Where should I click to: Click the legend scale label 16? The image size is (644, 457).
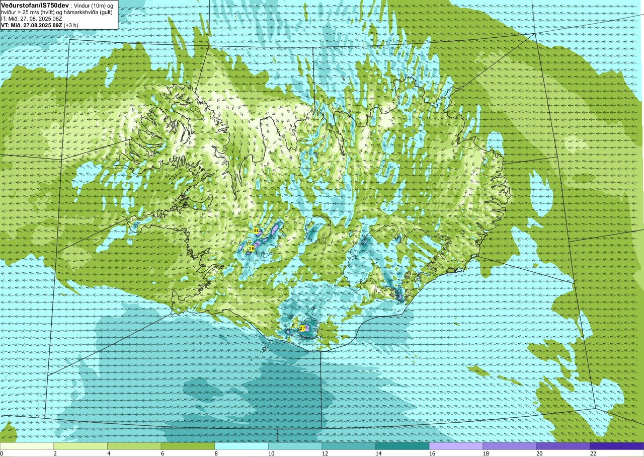[x=432, y=453]
